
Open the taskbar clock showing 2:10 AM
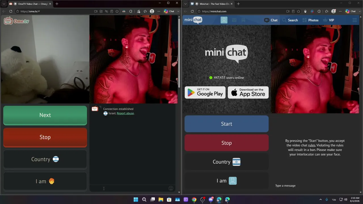click(x=355, y=199)
